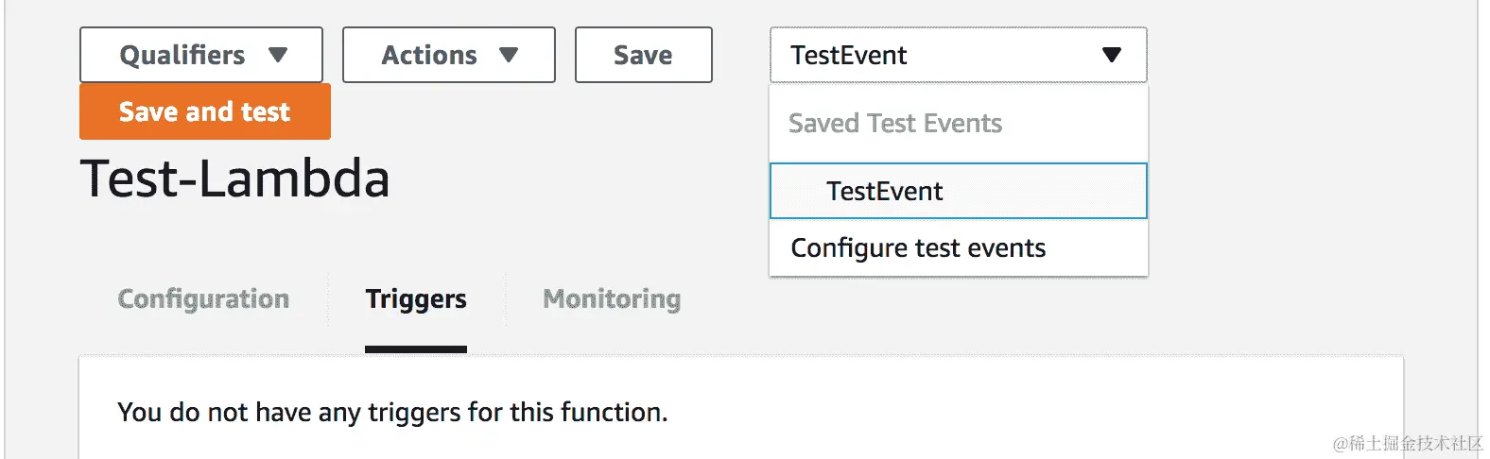1490x459 pixels.
Task: Run the orange Save and test button
Action: (204, 111)
